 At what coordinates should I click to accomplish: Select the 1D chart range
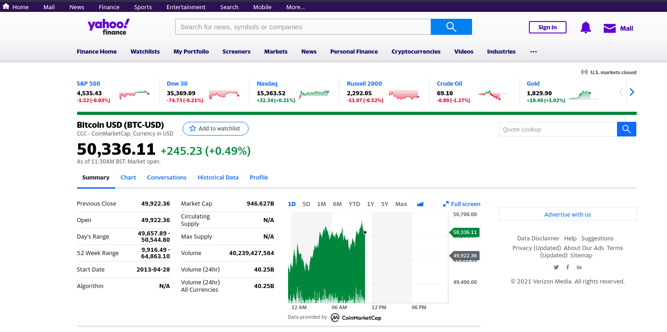tap(292, 204)
